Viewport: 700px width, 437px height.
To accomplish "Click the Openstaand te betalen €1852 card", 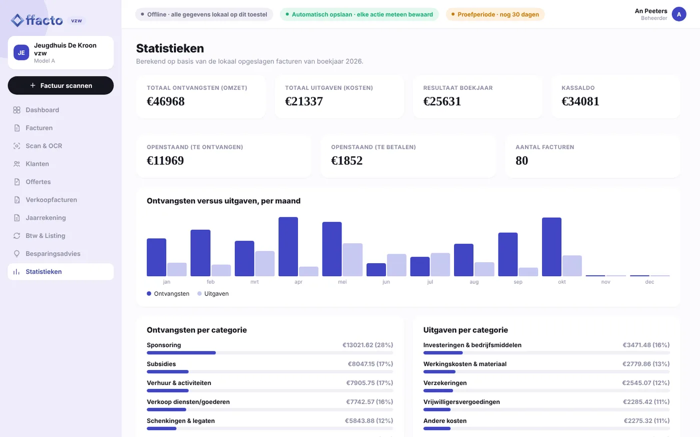I will click(408, 156).
